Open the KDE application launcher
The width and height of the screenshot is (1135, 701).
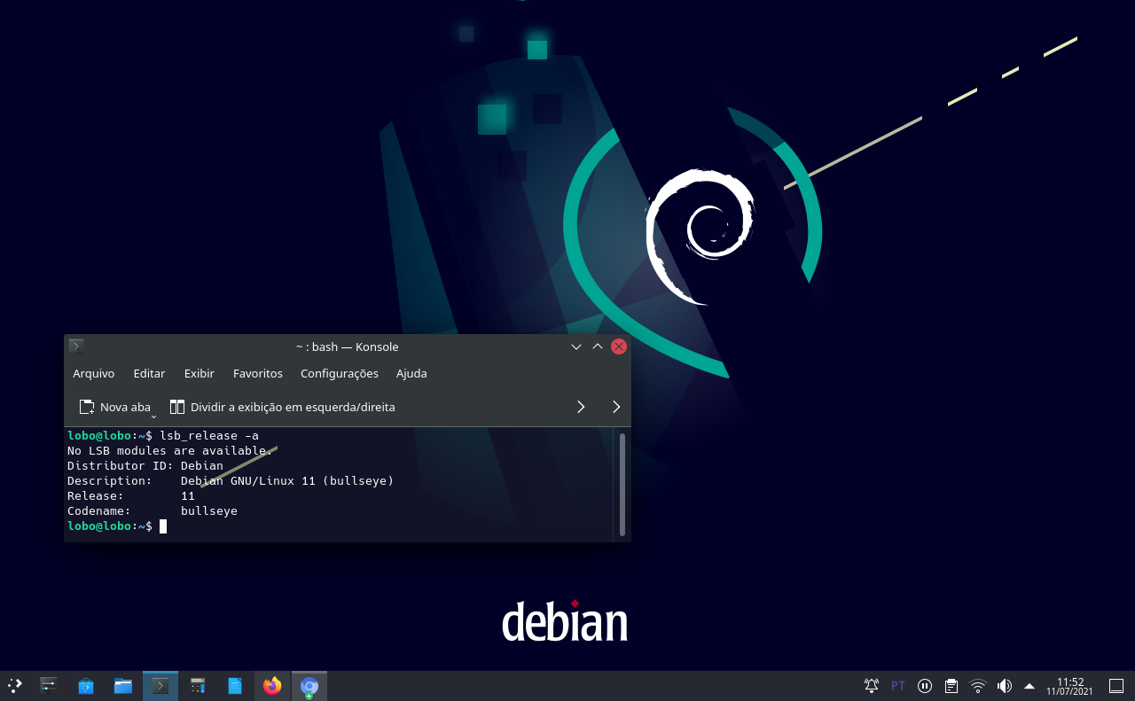13,685
